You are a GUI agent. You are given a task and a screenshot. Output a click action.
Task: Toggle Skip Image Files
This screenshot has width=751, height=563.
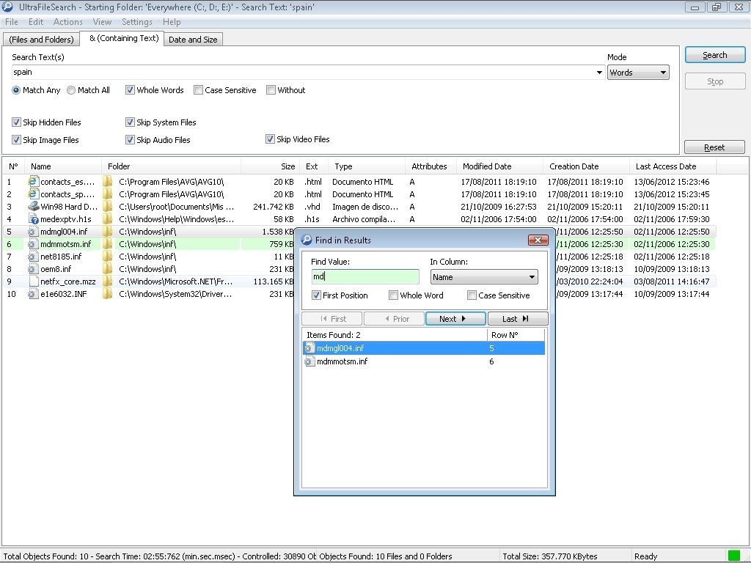pos(16,140)
